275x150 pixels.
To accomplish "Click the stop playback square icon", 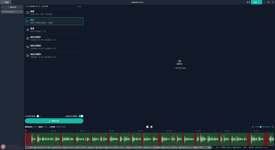I will coord(147,127).
